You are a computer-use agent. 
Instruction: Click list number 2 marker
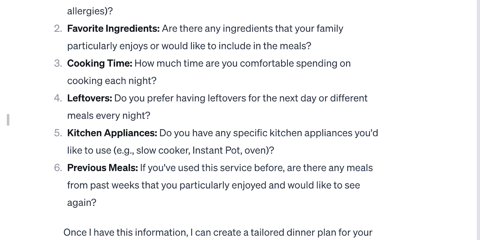tap(58, 29)
